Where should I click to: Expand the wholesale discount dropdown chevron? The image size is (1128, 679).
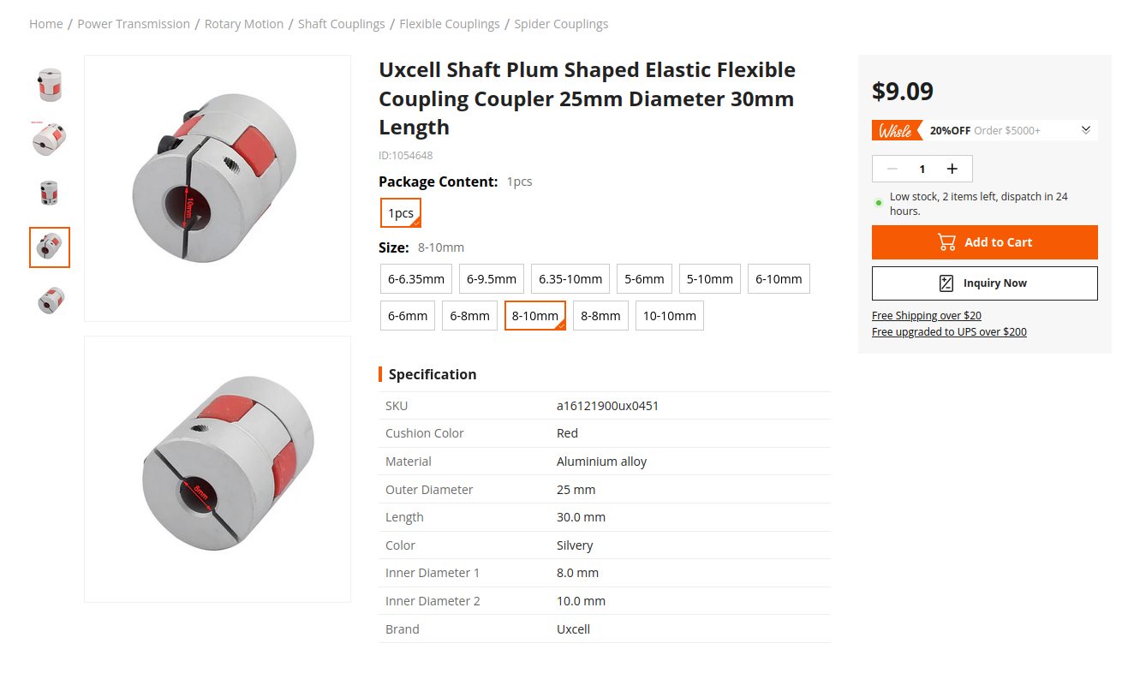tap(1085, 130)
